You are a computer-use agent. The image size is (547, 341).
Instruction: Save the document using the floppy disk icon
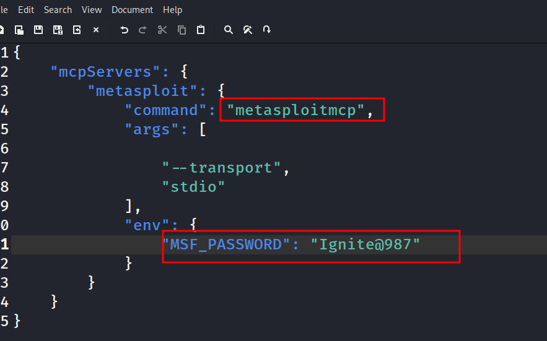(x=38, y=30)
